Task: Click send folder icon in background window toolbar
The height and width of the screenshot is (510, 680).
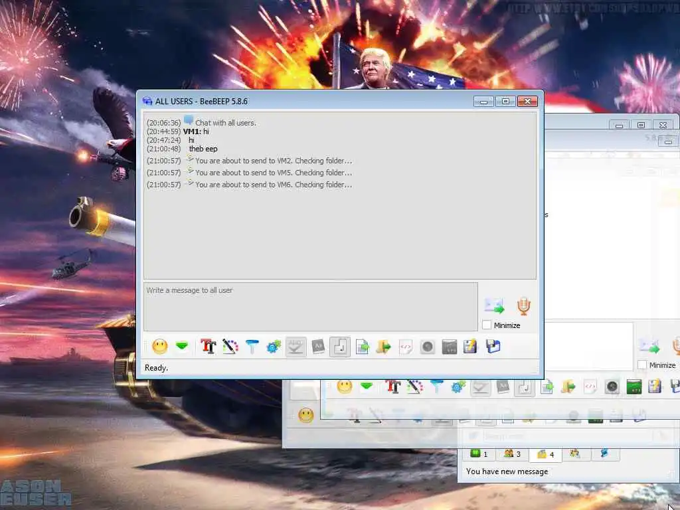Action: [568, 386]
